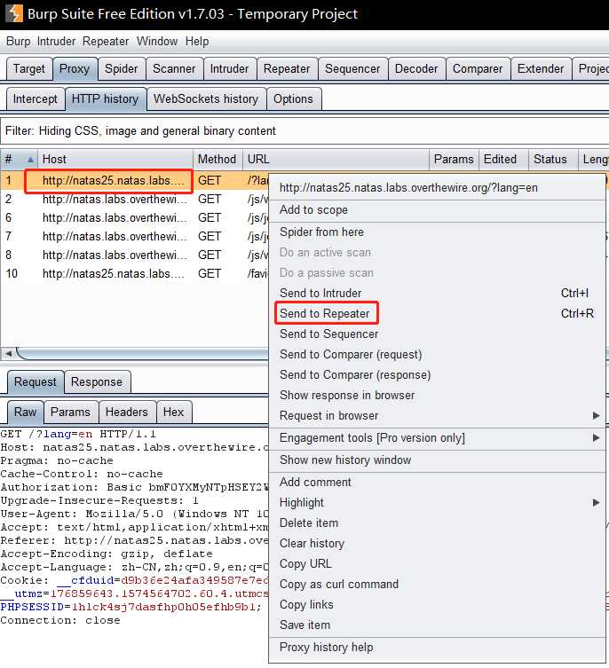Choose Send to Repeater

point(437,313)
